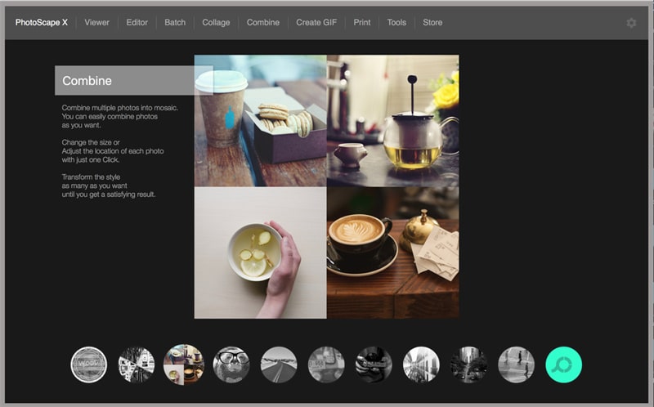The width and height of the screenshot is (654, 407).
Task: Visit the Store tab
Action: click(x=432, y=23)
